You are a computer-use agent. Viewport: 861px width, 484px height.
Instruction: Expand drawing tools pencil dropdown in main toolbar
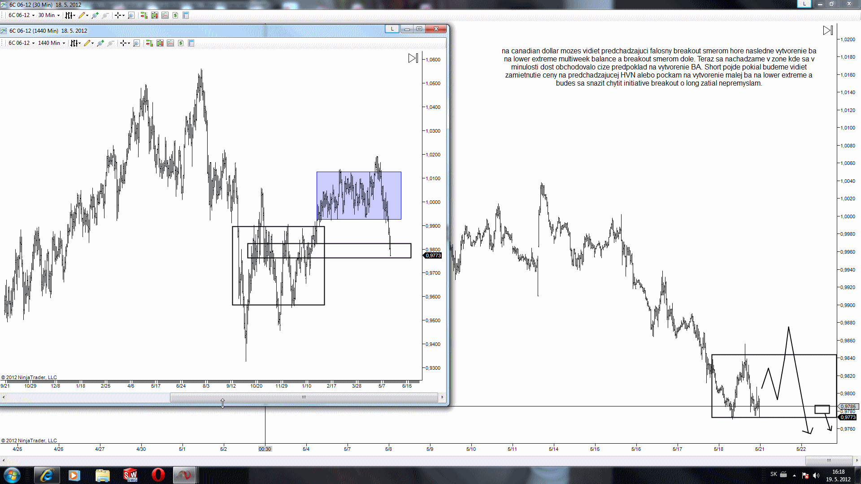click(83, 15)
